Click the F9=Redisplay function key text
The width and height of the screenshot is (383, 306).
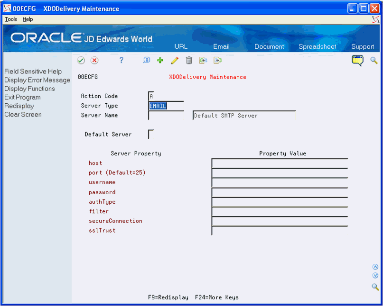[168, 297]
